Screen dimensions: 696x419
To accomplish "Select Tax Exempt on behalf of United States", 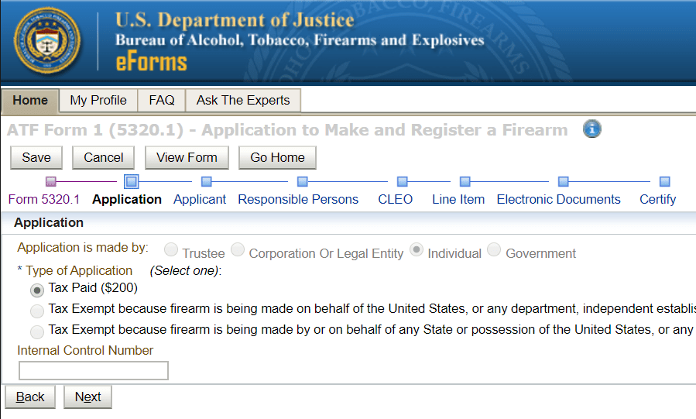I will (x=37, y=311).
